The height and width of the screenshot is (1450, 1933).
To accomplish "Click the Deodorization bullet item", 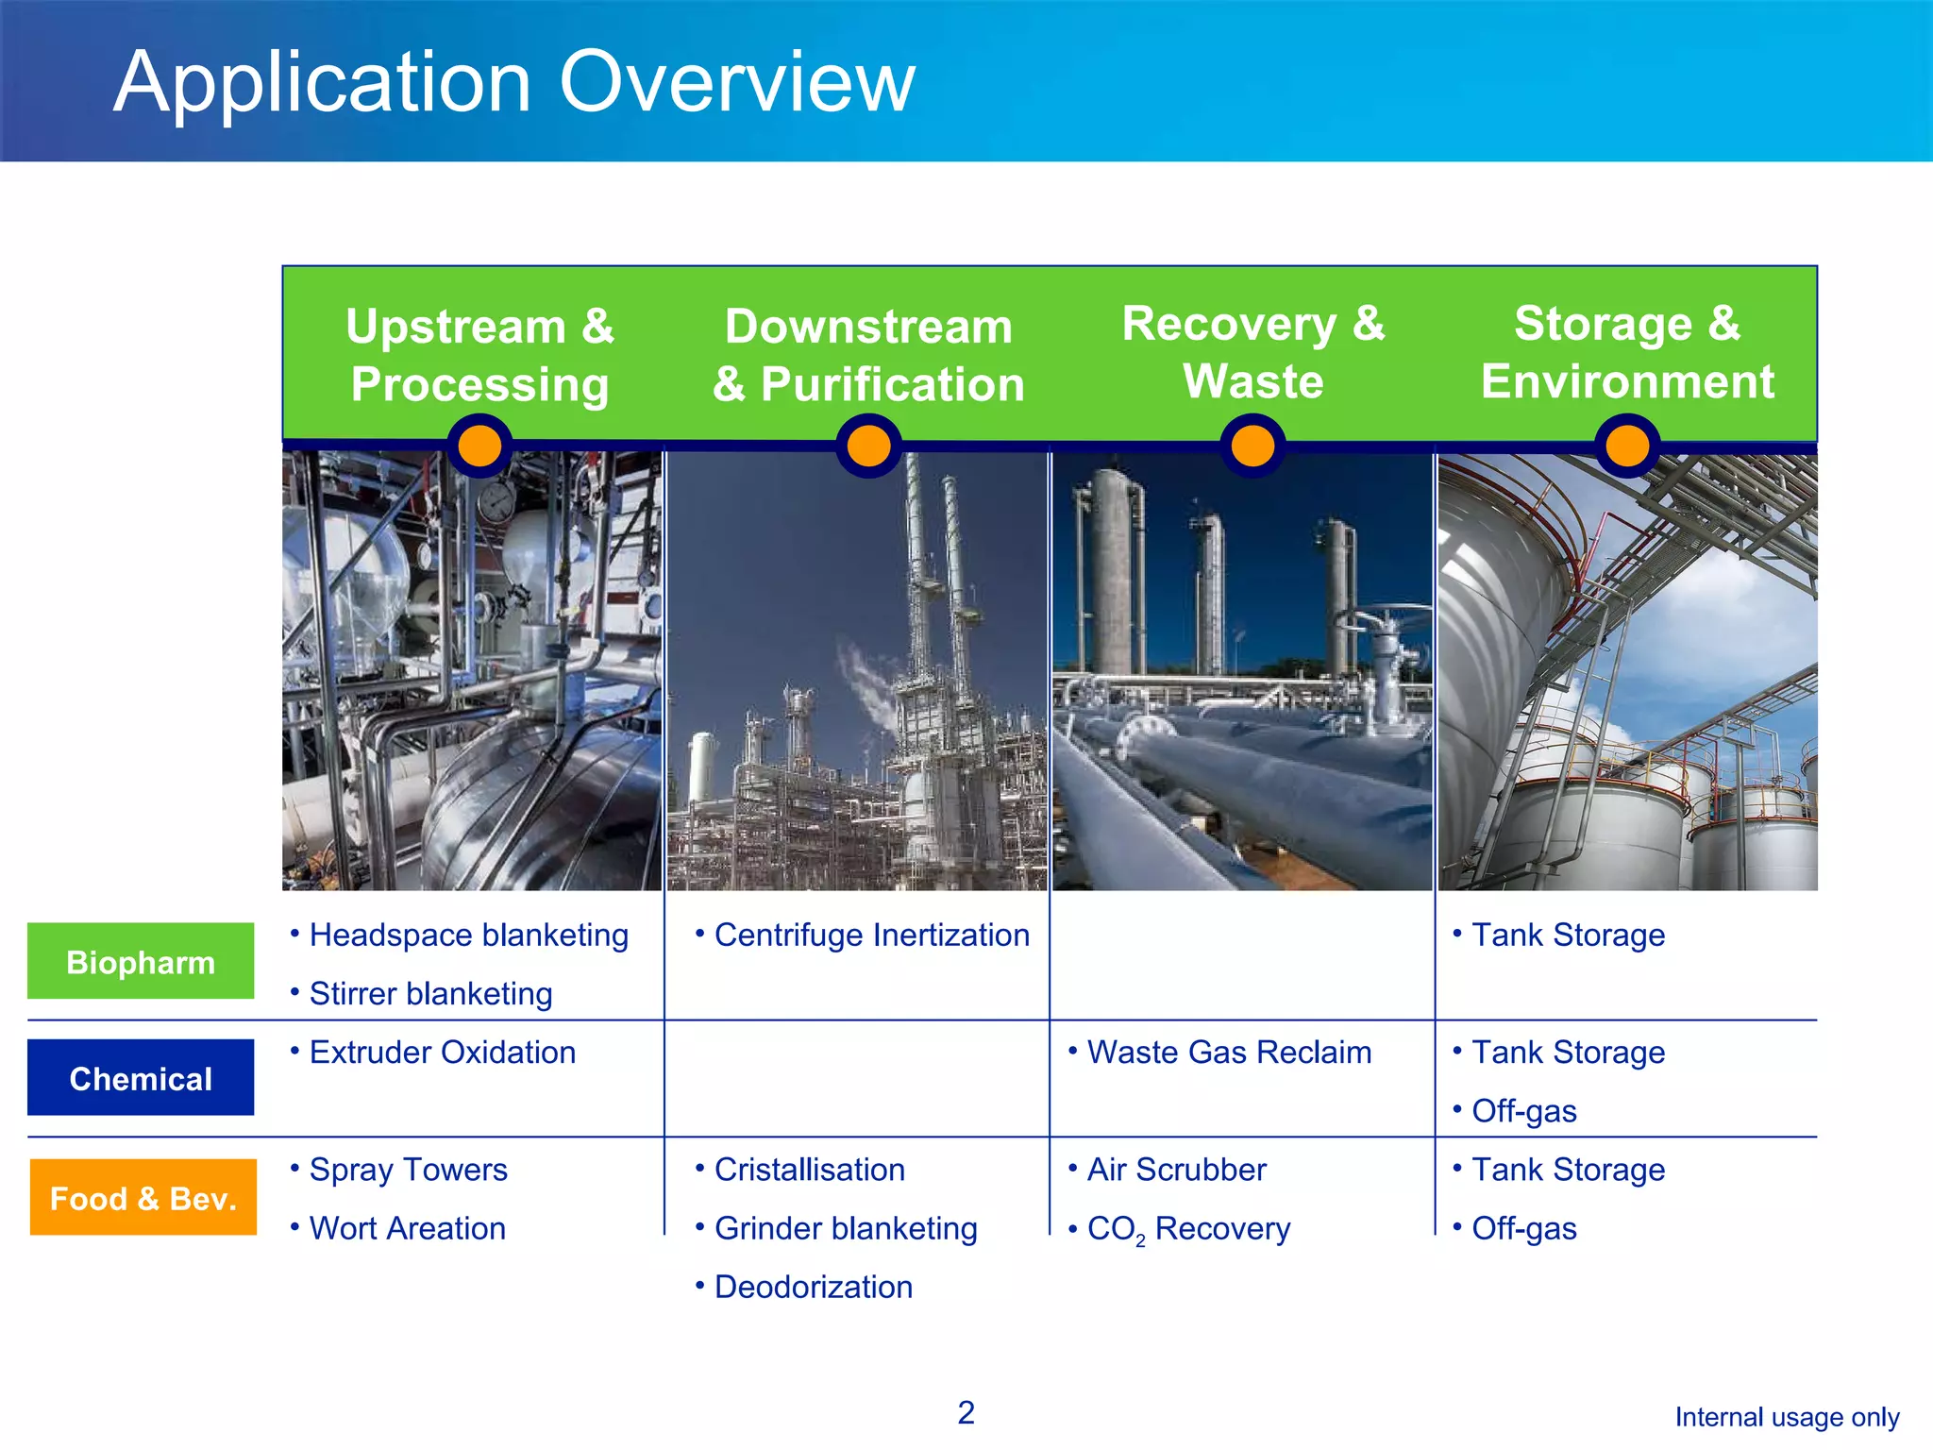I will (x=813, y=1287).
